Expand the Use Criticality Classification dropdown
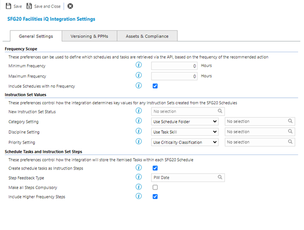The height and width of the screenshot is (230, 304). (185, 142)
